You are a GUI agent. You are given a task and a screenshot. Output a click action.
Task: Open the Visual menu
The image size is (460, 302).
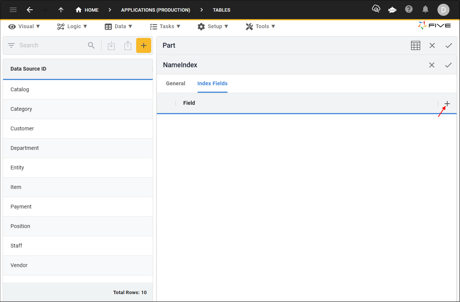tap(24, 26)
